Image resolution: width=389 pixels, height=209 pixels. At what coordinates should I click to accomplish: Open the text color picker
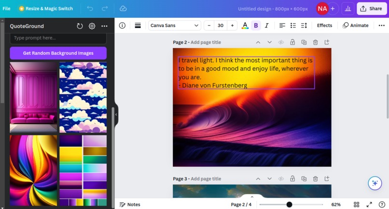pyautogui.click(x=245, y=25)
